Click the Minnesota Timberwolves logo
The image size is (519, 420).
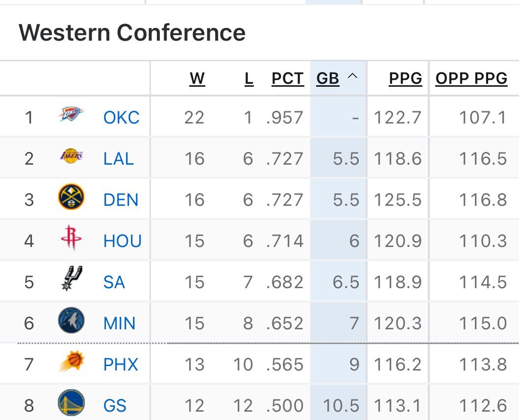71,321
